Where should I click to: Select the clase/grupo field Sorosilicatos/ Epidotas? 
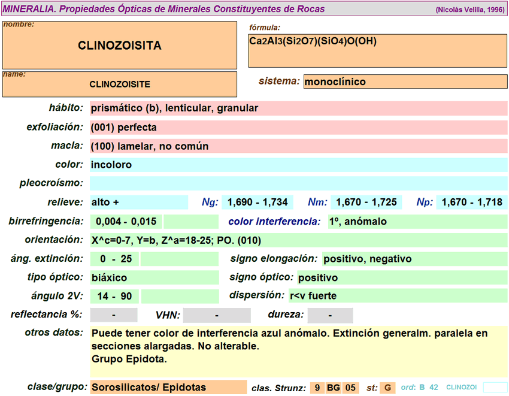point(168,388)
